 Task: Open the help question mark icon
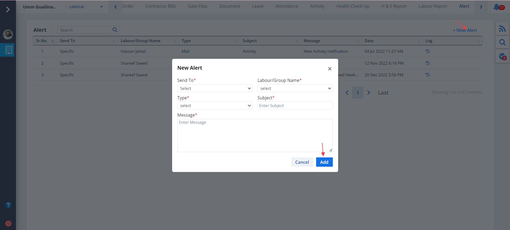[8, 205]
